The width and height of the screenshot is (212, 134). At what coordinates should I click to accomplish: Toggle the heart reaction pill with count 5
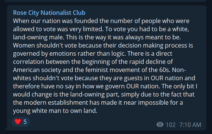21,122
